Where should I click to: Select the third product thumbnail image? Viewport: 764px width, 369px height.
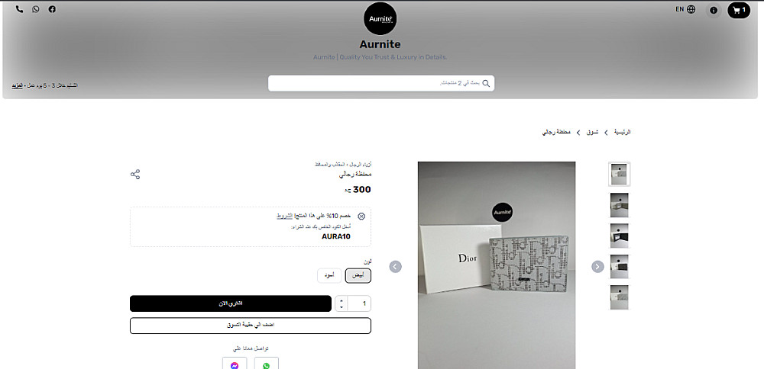(620, 236)
